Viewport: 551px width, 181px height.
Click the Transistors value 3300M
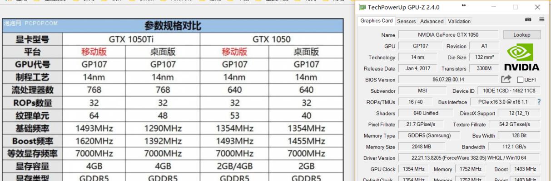[484, 68]
